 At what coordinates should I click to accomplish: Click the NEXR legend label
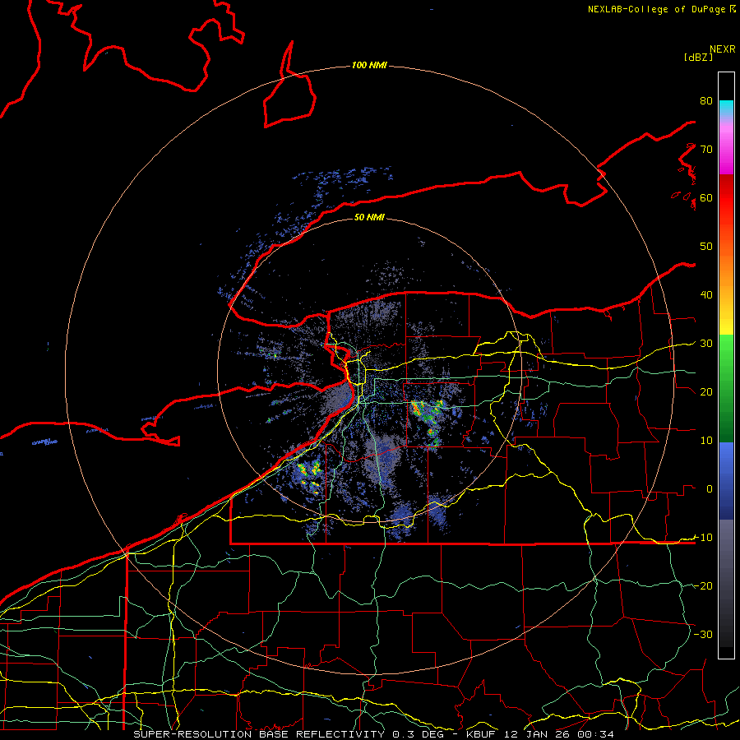[x=722, y=49]
